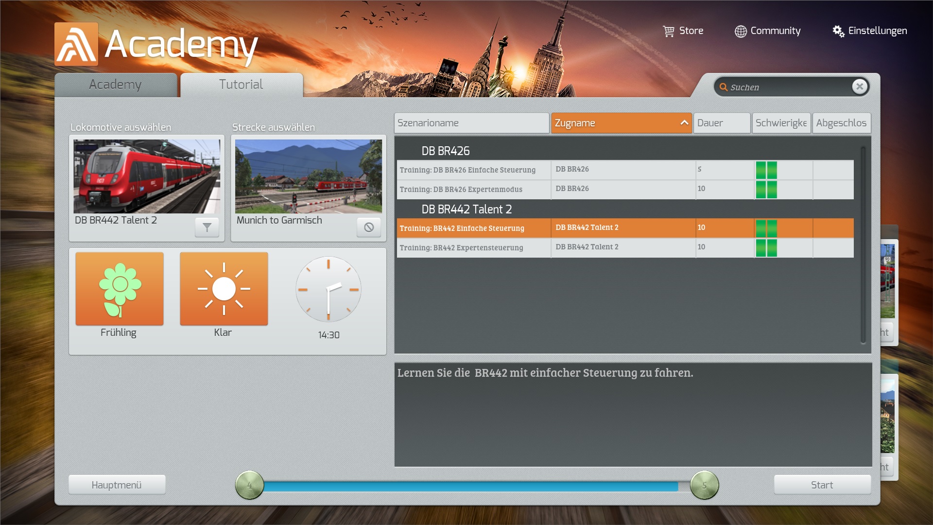Select Training: BR442 Expertensteuerung scenario
Screen dimensions: 933x525
point(625,247)
